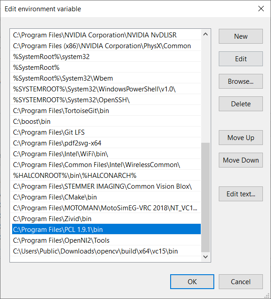
Task: Select the Git LFS path entry
Action: coord(106,132)
